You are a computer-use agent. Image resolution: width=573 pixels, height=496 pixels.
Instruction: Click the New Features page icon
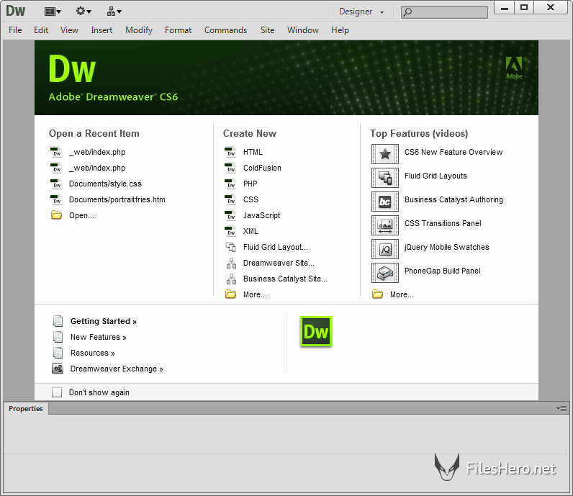point(58,337)
